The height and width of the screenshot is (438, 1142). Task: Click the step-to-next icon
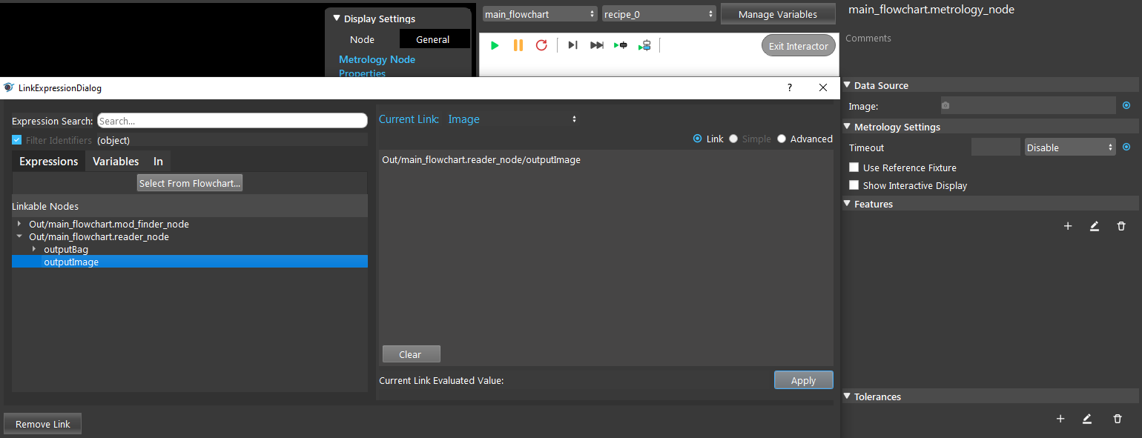pos(572,45)
